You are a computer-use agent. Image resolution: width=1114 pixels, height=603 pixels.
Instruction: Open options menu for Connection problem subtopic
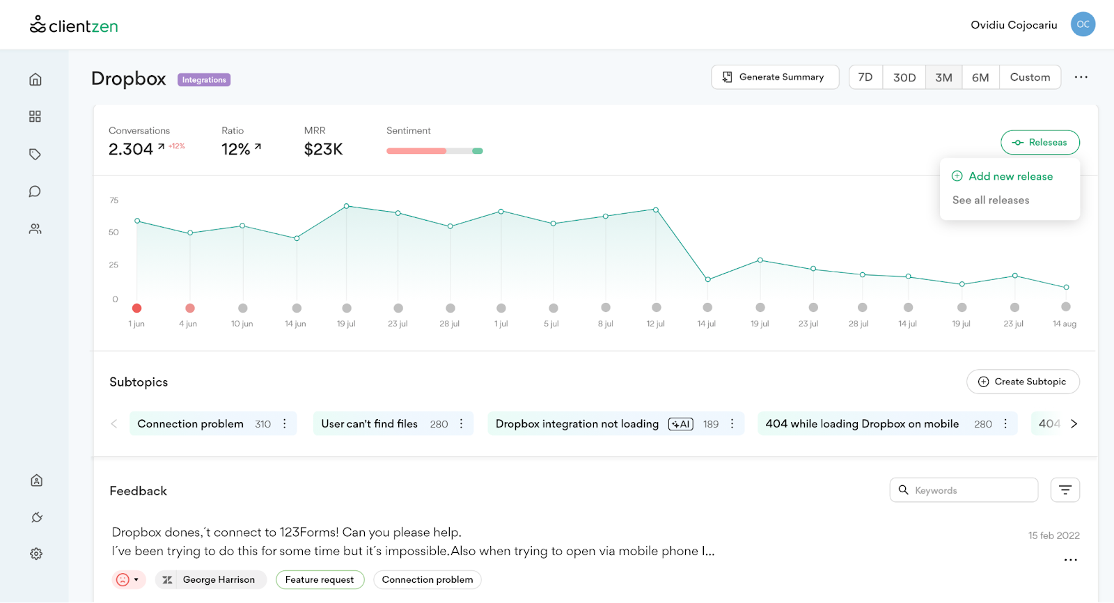[x=285, y=423]
